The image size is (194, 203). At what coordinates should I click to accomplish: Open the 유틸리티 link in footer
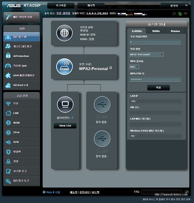[85, 192]
